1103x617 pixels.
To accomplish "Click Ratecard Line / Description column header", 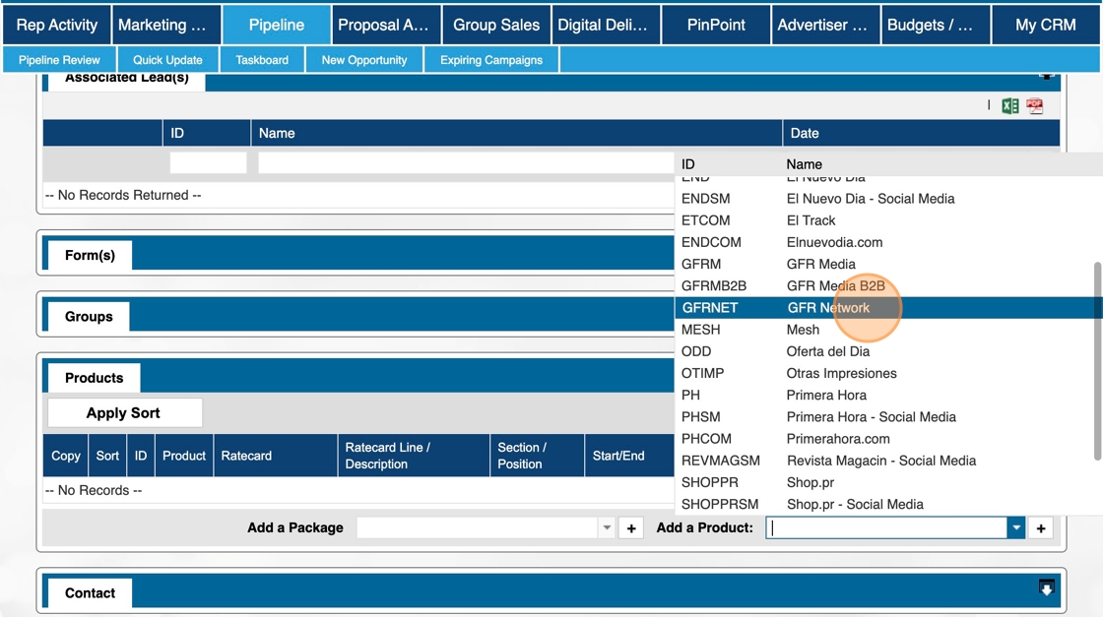I will [x=414, y=456].
